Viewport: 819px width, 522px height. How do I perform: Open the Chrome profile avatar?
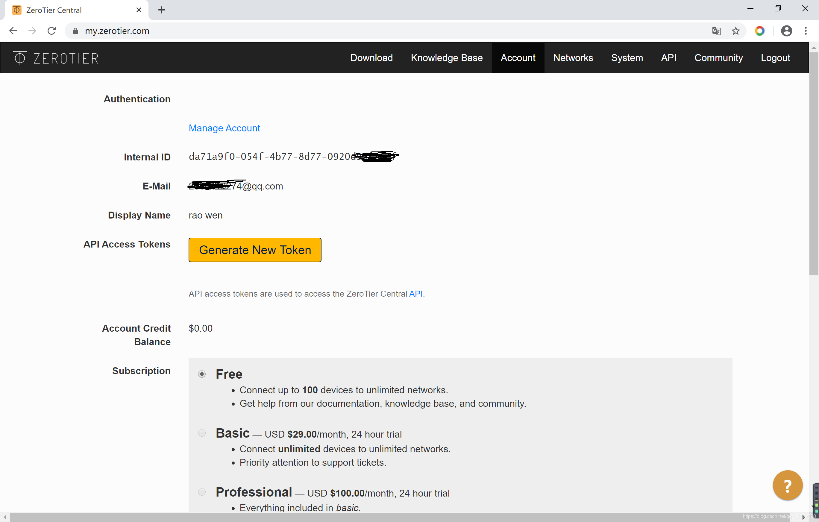click(786, 31)
